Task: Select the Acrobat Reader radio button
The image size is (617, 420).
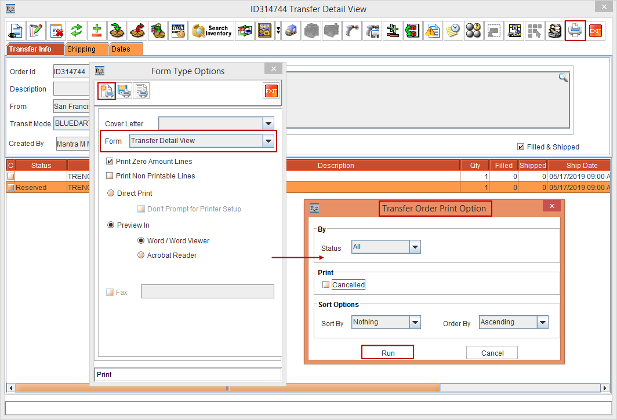Action: pyautogui.click(x=141, y=255)
